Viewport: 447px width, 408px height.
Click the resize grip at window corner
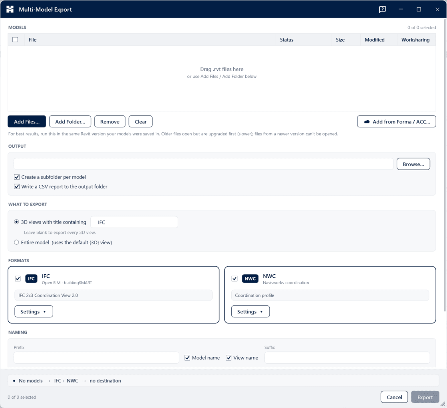pos(443,404)
